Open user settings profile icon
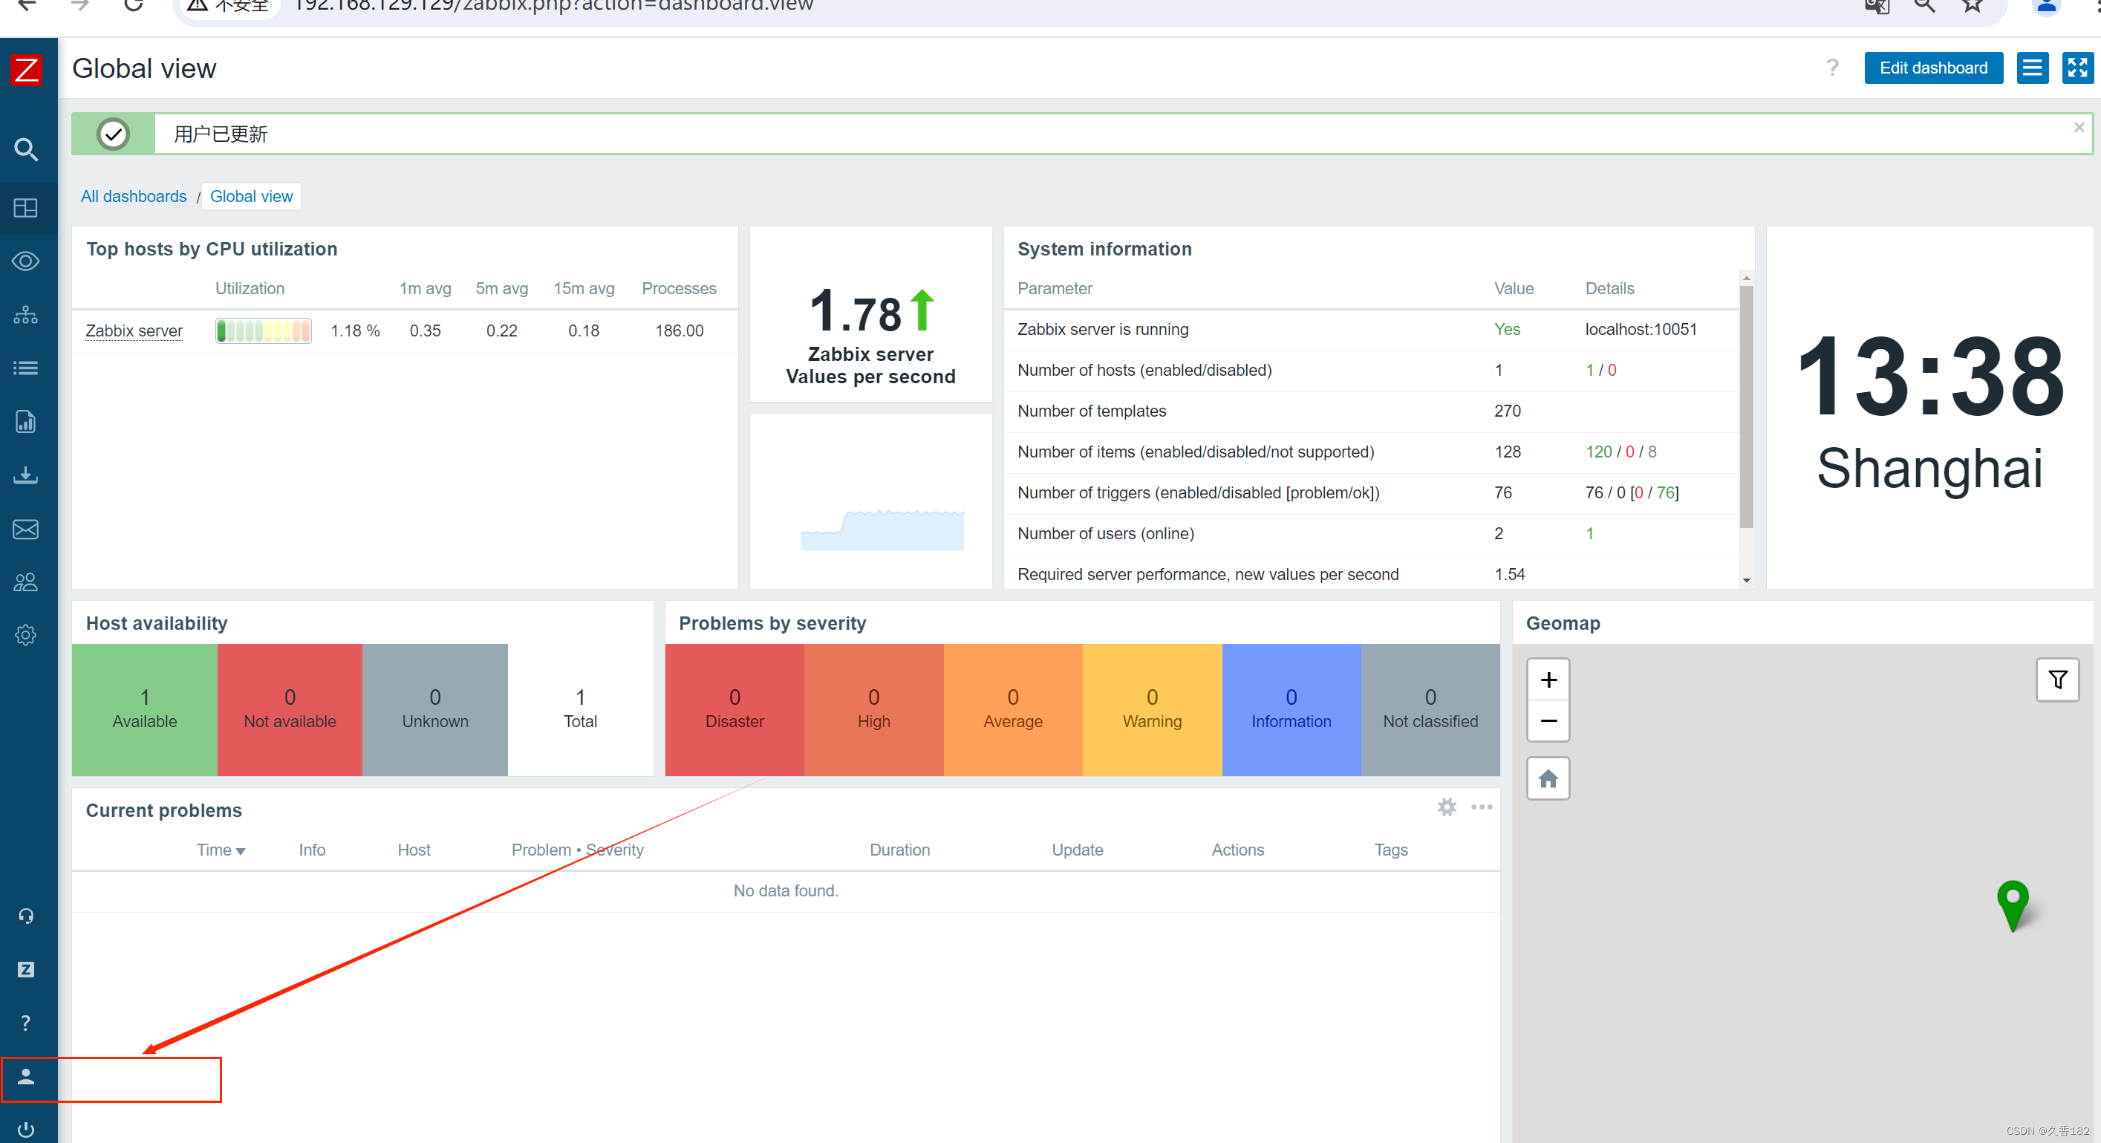2101x1143 pixels. coord(26,1077)
